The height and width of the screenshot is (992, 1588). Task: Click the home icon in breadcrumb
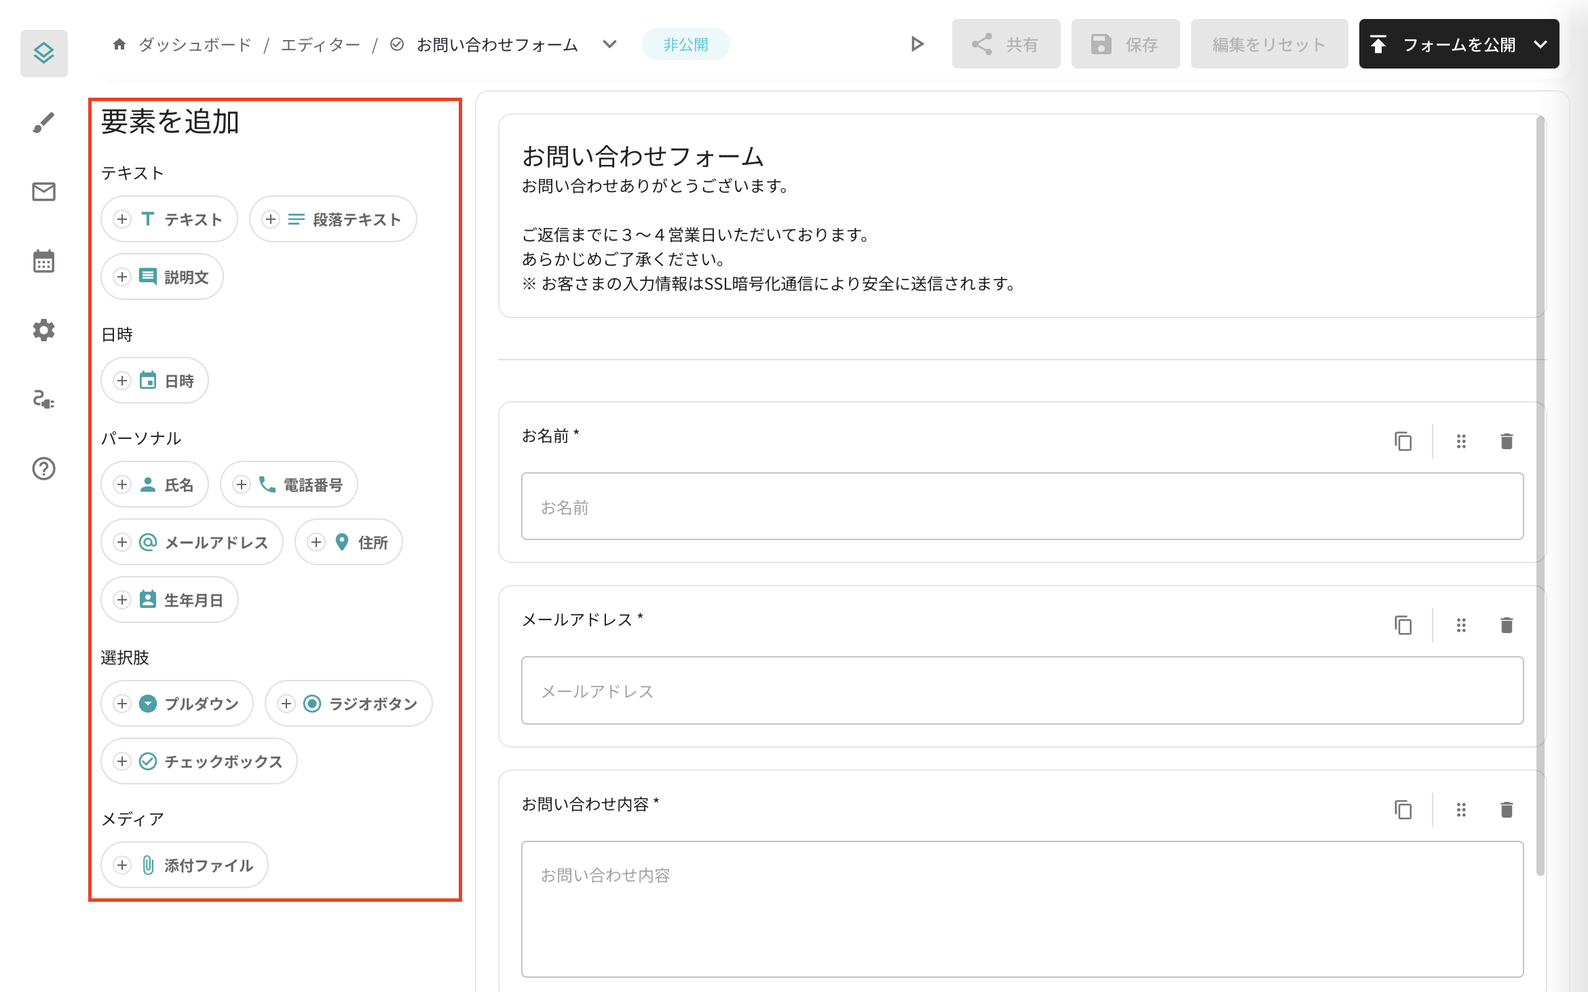point(119,44)
